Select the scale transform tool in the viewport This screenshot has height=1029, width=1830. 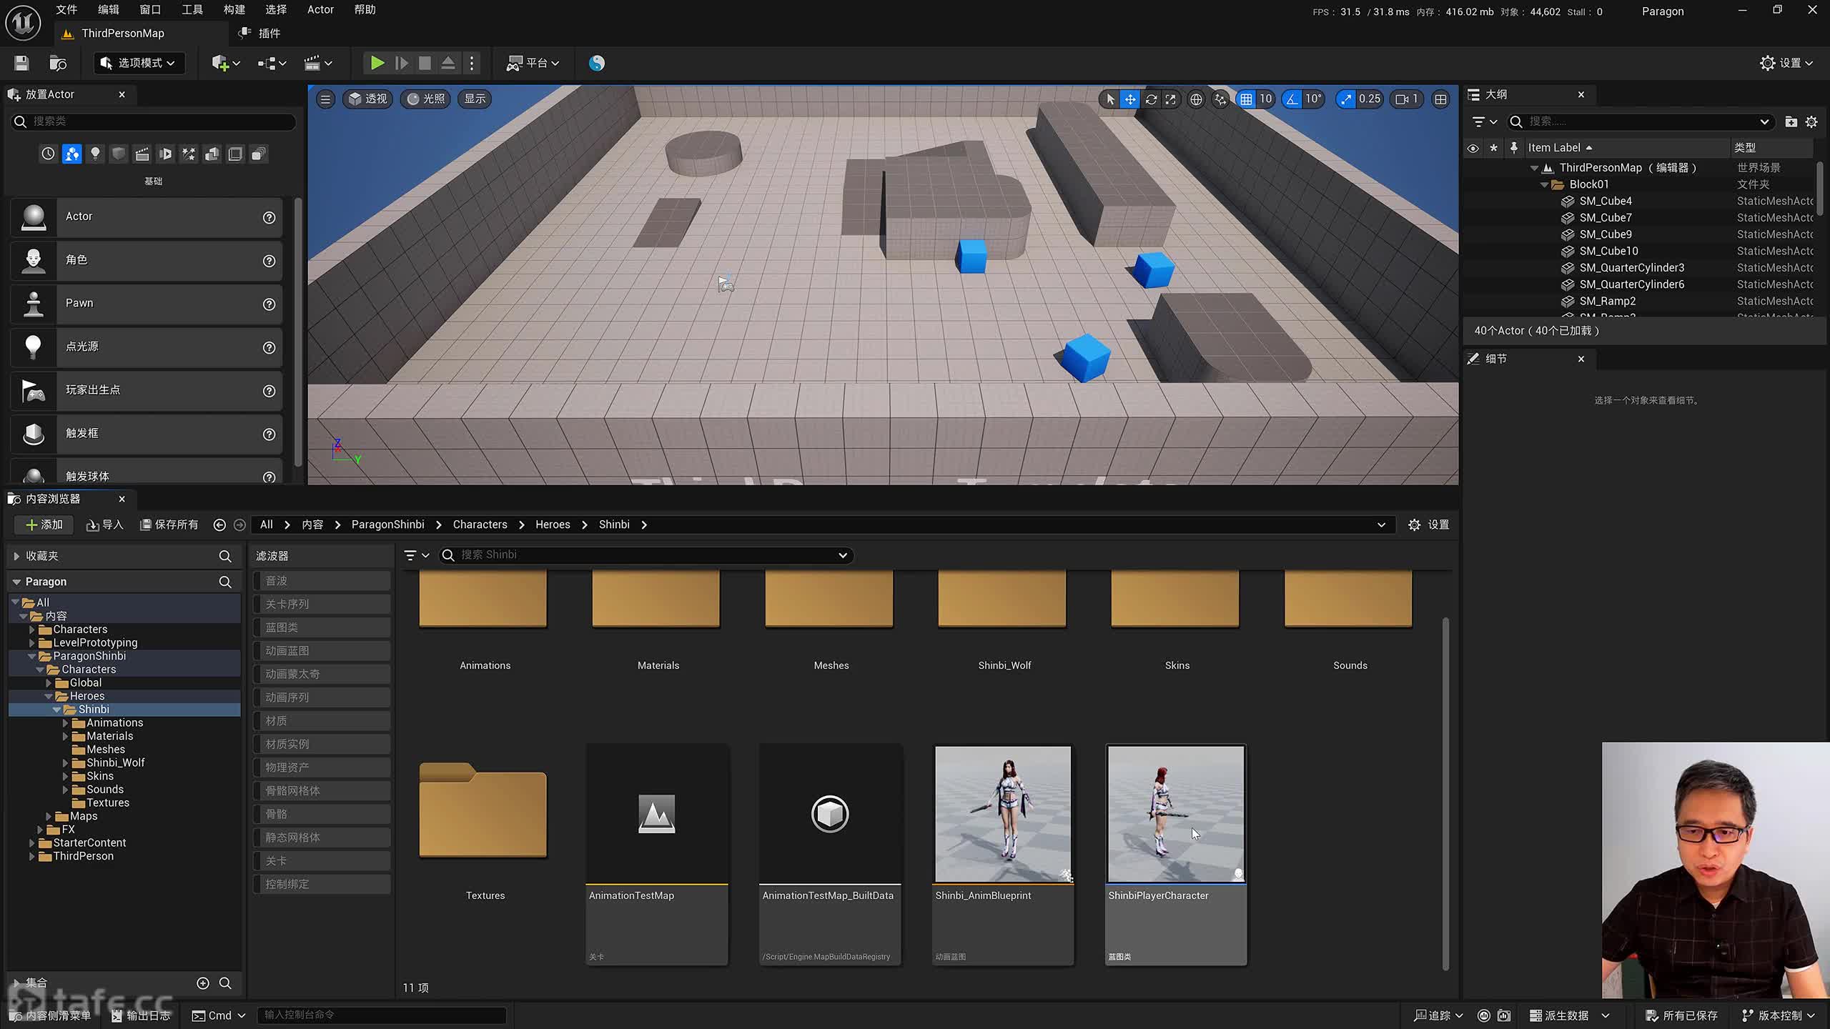[1170, 99]
